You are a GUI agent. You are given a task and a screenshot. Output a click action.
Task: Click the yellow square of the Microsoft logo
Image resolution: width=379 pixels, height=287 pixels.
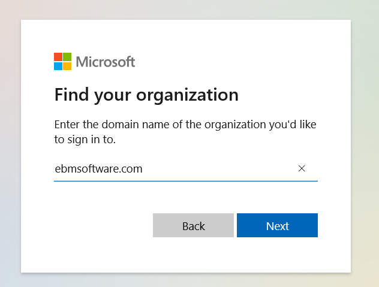click(x=67, y=66)
